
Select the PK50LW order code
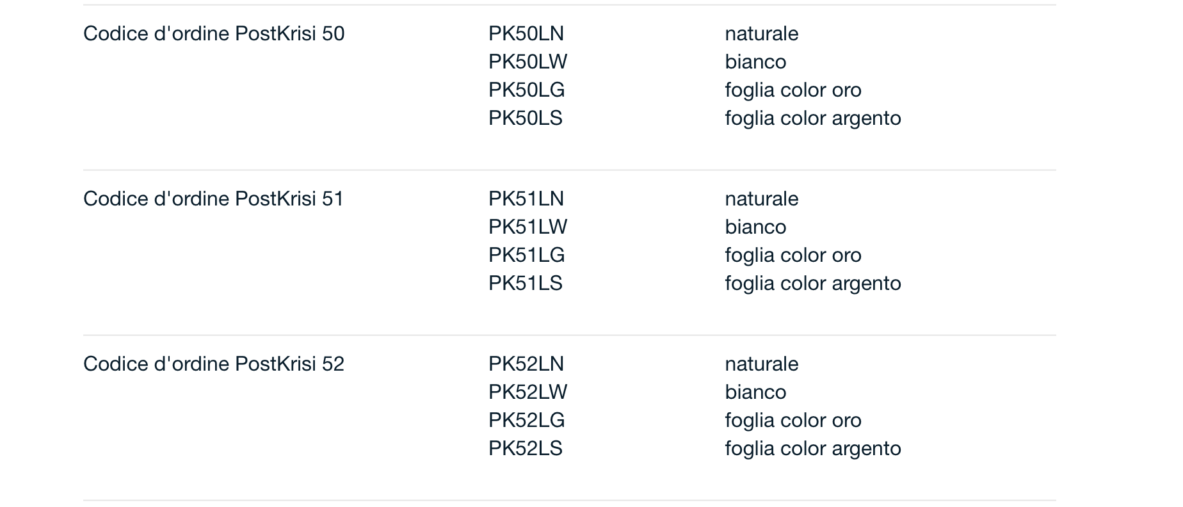click(527, 62)
